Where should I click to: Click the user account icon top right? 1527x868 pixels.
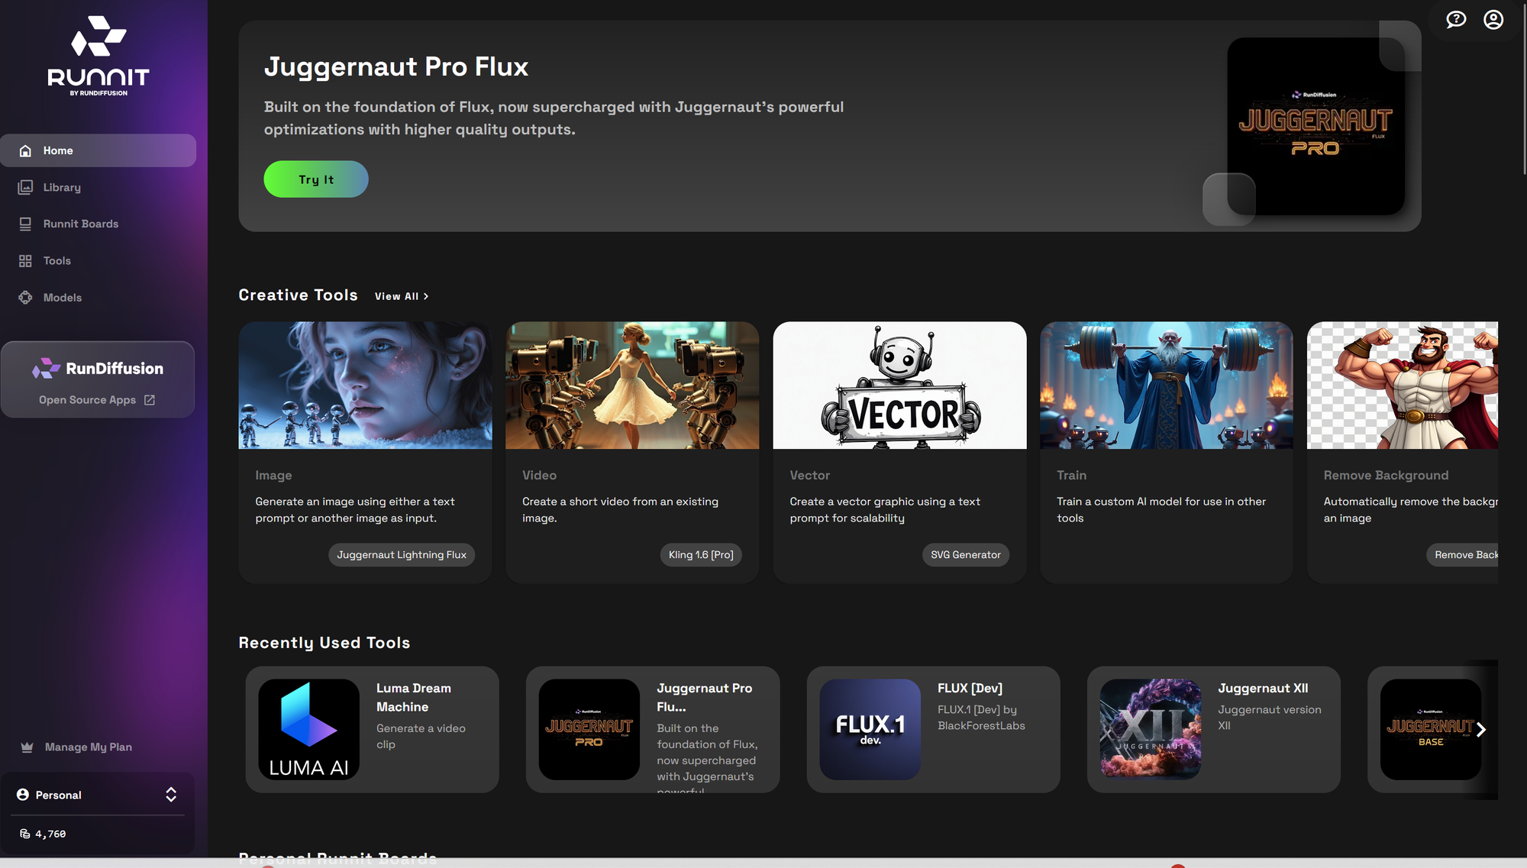(1493, 19)
